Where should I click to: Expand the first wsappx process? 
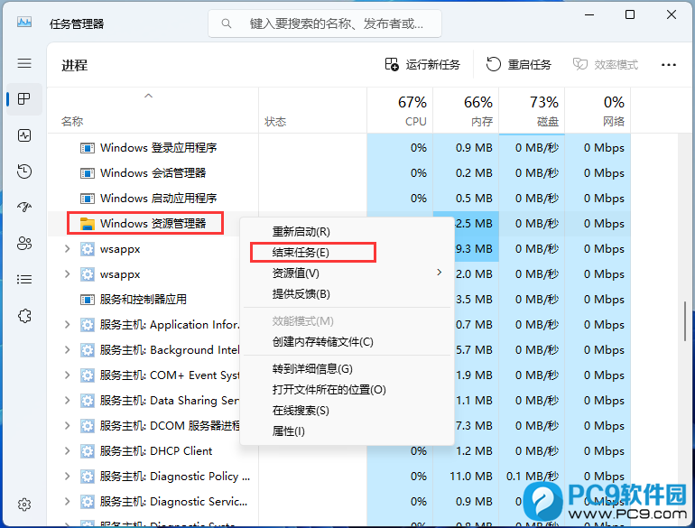point(68,249)
